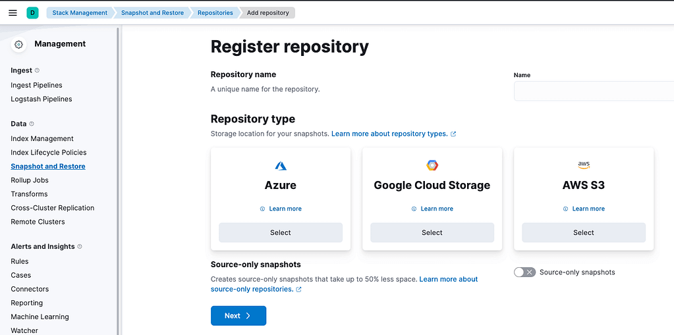Open the hamburger navigation menu
674x335 pixels.
pos(13,13)
